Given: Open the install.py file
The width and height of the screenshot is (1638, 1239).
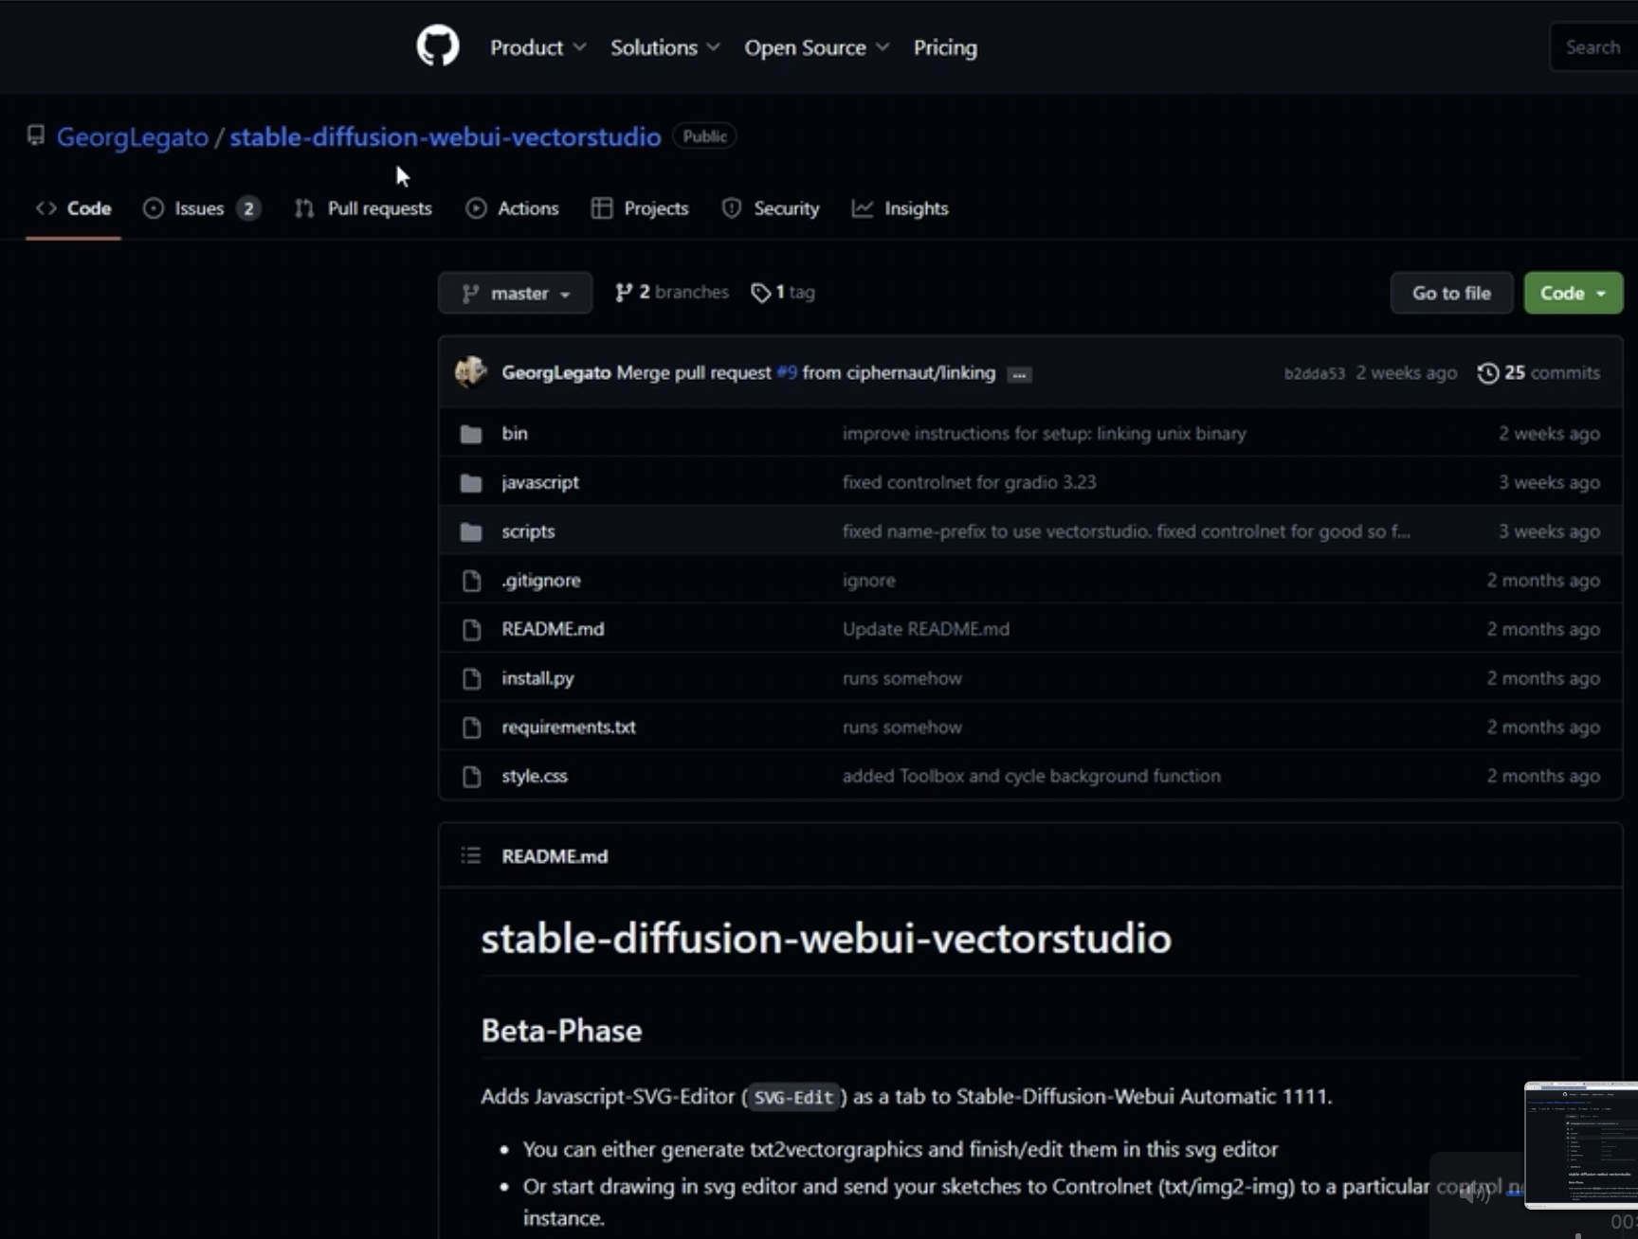Looking at the screenshot, I should [x=537, y=678].
